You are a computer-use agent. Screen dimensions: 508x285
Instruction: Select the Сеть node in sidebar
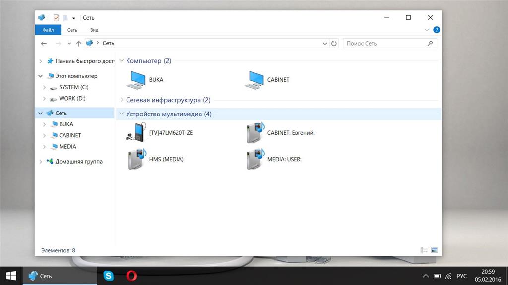click(75, 113)
